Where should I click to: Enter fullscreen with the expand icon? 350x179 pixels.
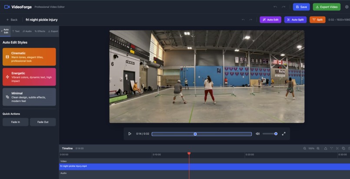284,134
